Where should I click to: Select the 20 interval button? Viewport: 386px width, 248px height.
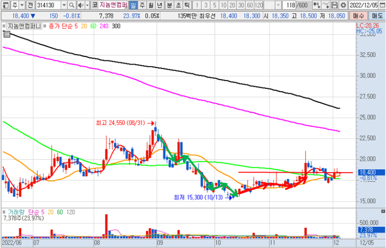(x=232, y=5)
